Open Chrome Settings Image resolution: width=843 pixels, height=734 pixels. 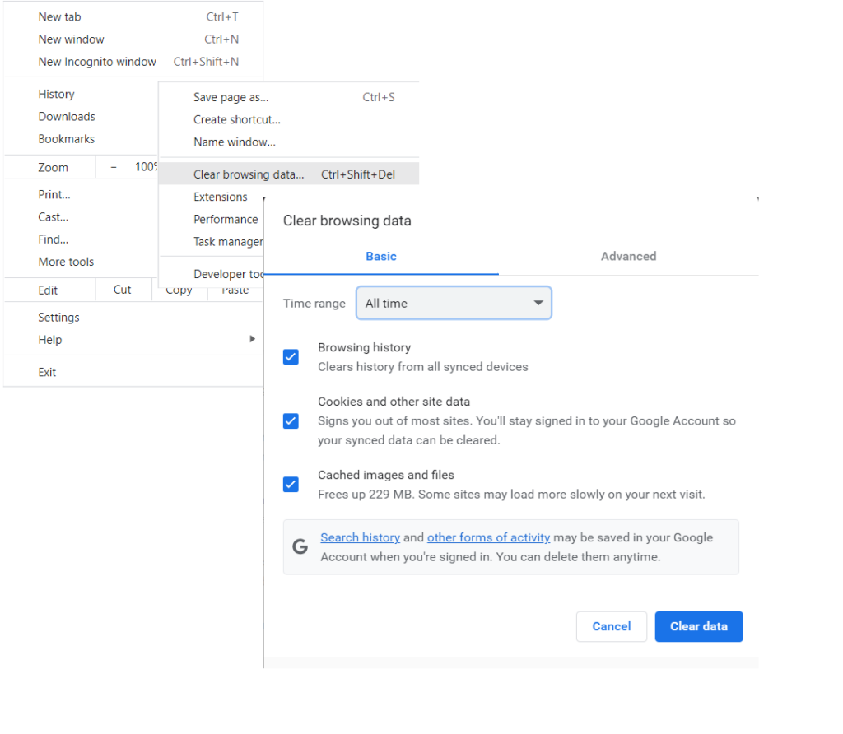pos(58,317)
